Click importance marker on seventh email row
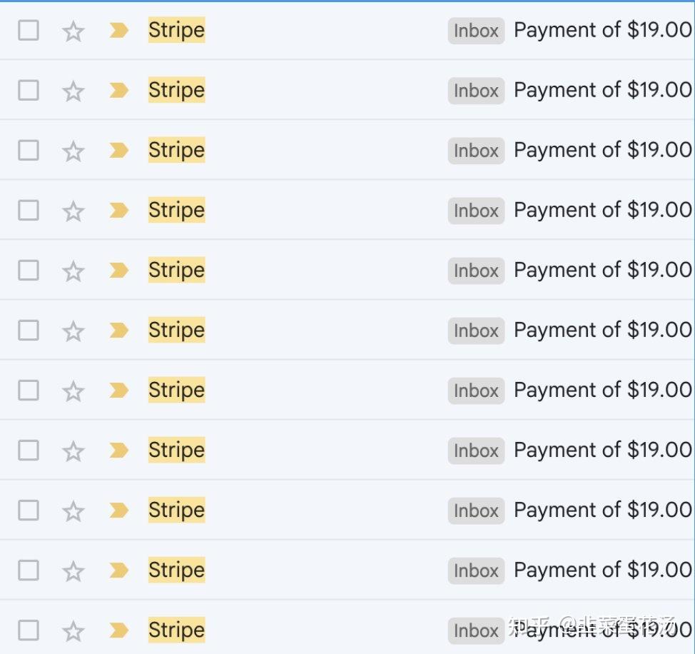695x654 pixels. [x=118, y=390]
